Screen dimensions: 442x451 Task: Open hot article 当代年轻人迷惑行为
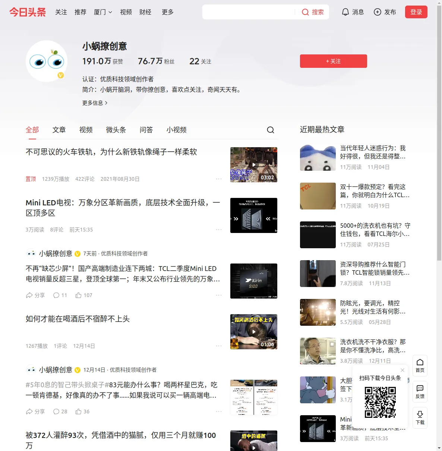(x=373, y=152)
